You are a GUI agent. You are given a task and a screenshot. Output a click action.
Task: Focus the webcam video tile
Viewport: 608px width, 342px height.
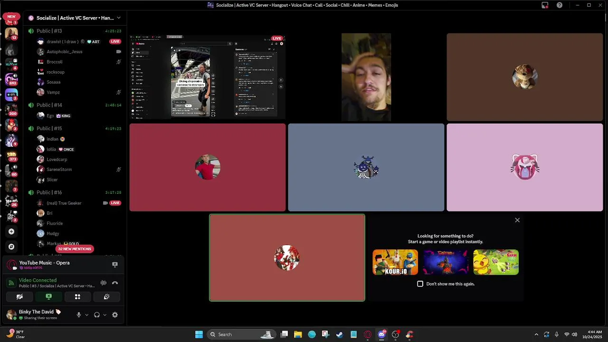366,77
